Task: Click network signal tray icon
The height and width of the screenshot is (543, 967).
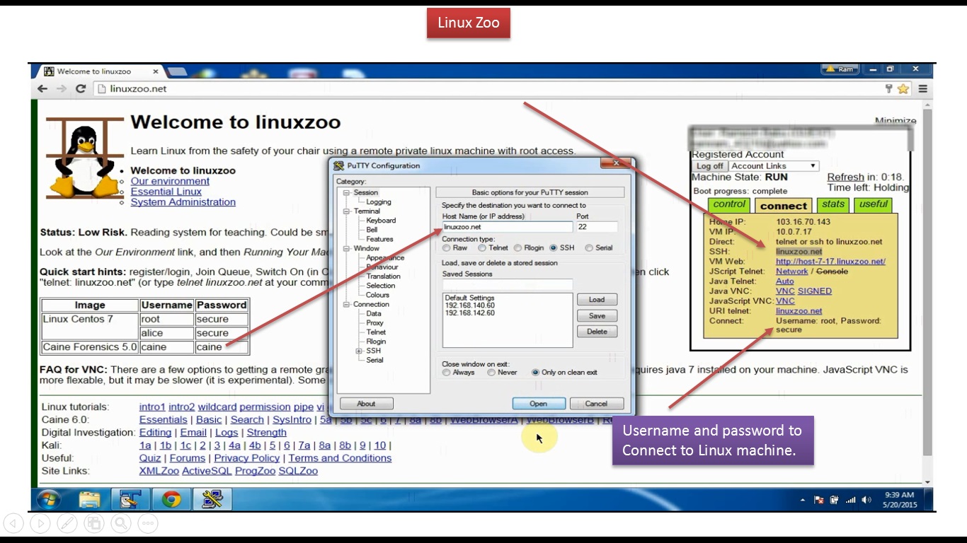Action: (x=851, y=500)
